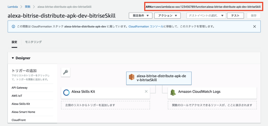Click the テスト button
The height and width of the screenshot is (126, 268).
235,15
